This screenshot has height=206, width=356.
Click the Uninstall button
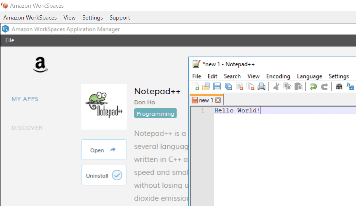[x=104, y=176]
